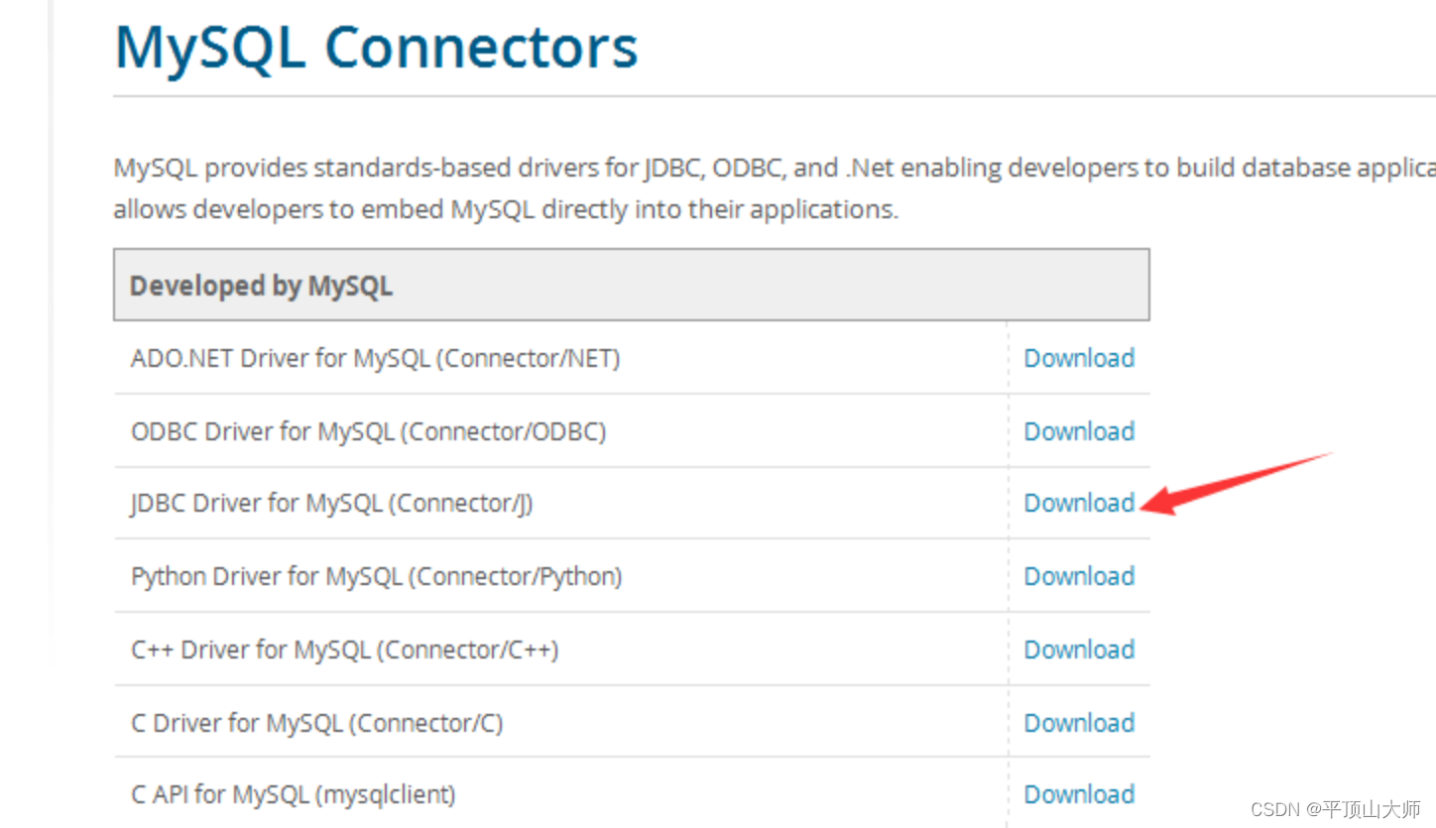Select the JDBC Driver for MySQL row
Screen dimensions: 1436x828
(x=332, y=503)
